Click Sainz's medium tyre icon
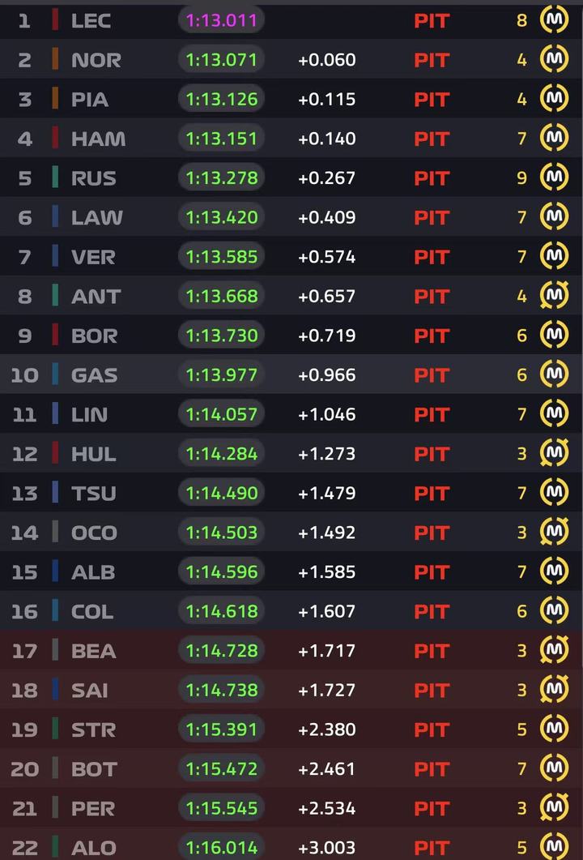This screenshot has height=860, width=583. pyautogui.click(x=555, y=690)
